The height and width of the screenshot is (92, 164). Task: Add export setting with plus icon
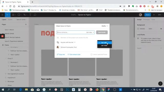point(161,48)
